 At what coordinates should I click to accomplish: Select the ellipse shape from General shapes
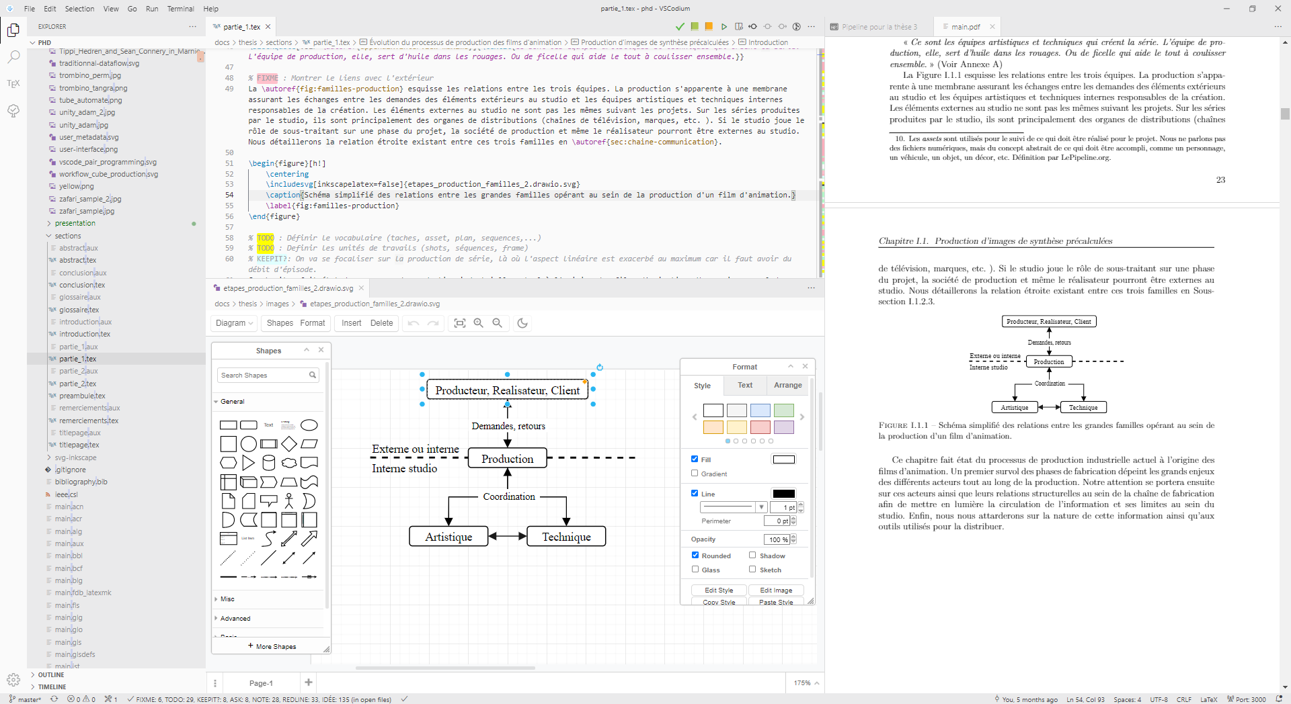click(309, 425)
